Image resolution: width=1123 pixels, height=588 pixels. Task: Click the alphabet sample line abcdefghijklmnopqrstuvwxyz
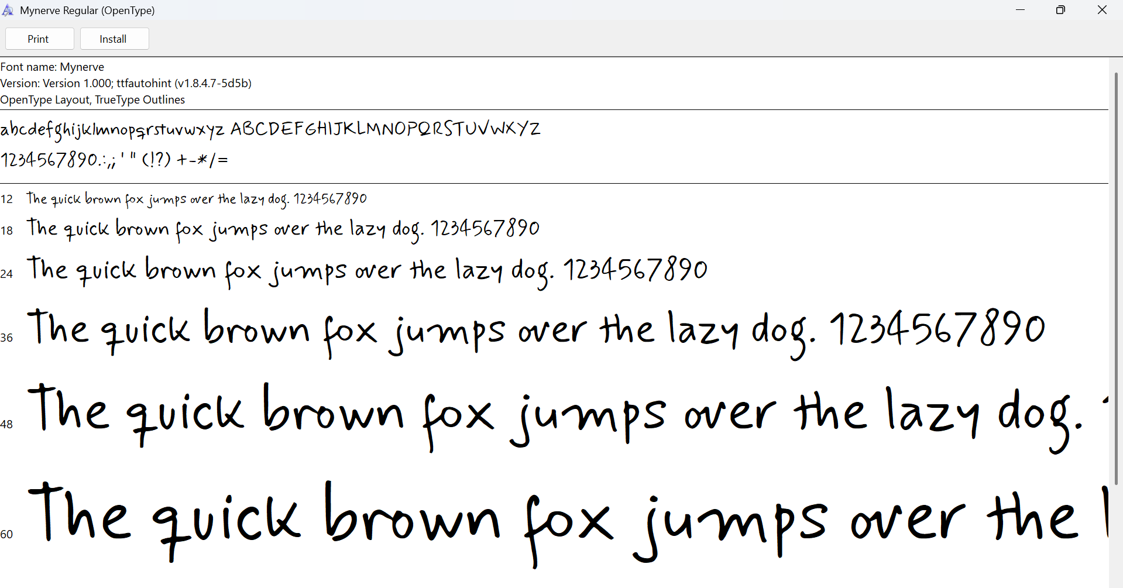coord(270,129)
